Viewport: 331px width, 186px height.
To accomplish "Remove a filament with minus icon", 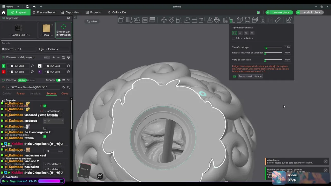I will 58,57.
